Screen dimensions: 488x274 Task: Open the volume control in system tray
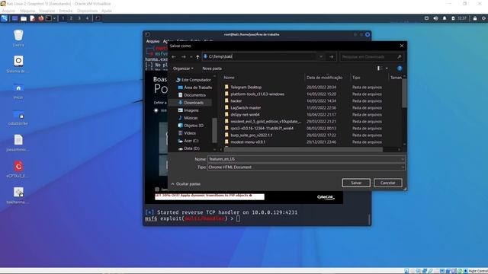point(435,18)
